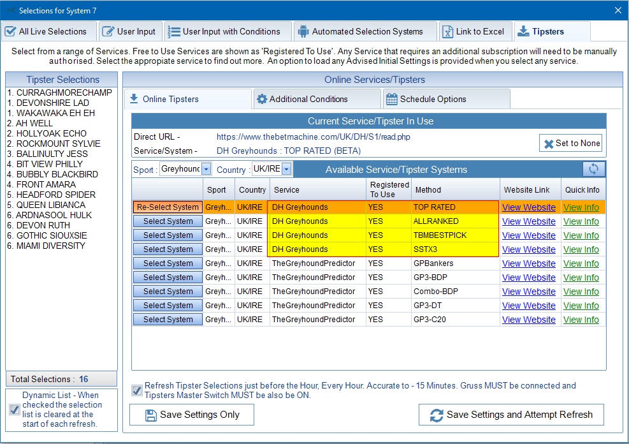Screen dimensions: 629x444
Task: Click Select System for the ALLRANKED method
Action: pyautogui.click(x=168, y=221)
